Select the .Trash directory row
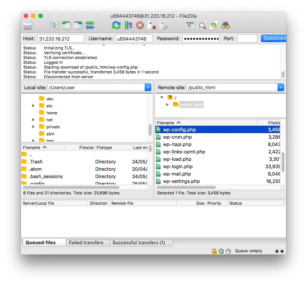The height and width of the screenshot is (284, 307). (x=84, y=162)
